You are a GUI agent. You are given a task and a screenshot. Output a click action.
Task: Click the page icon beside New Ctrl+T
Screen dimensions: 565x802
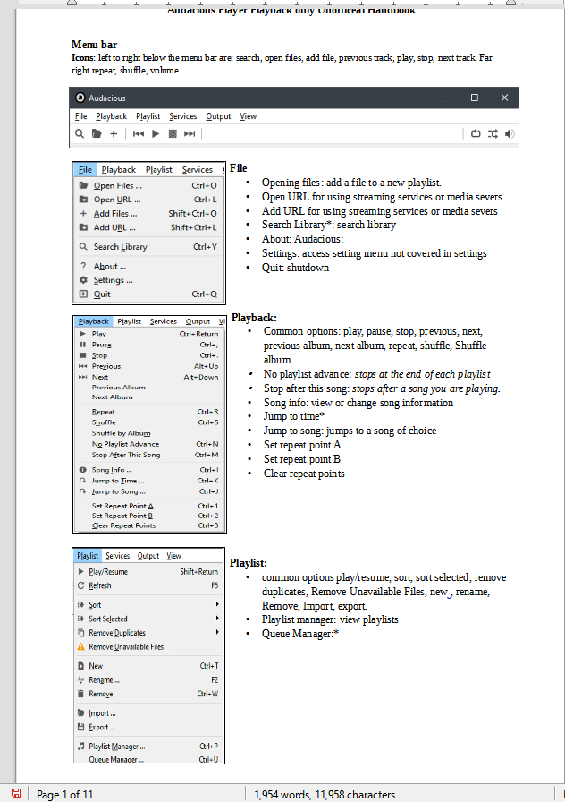coord(80,666)
